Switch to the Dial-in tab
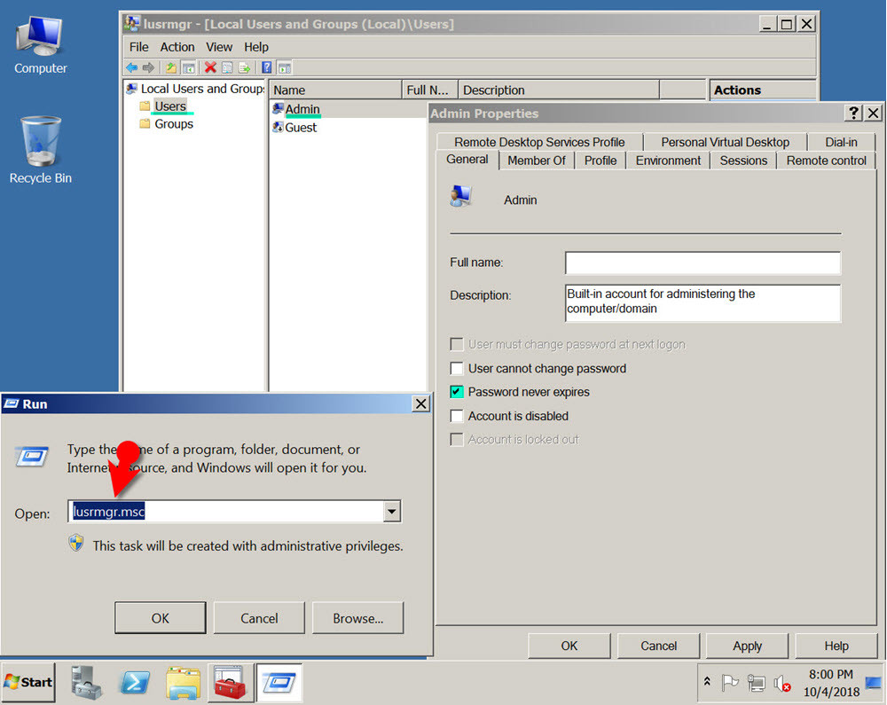The image size is (887, 705). coord(841,142)
